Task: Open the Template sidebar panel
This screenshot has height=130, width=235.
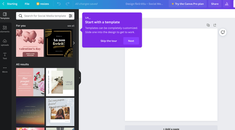Action: pos(5,16)
